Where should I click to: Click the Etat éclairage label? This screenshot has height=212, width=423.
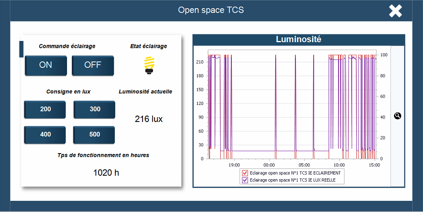point(149,46)
